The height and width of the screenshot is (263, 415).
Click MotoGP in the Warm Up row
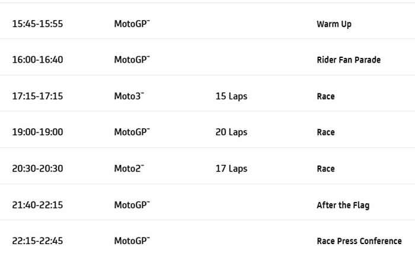coord(132,24)
